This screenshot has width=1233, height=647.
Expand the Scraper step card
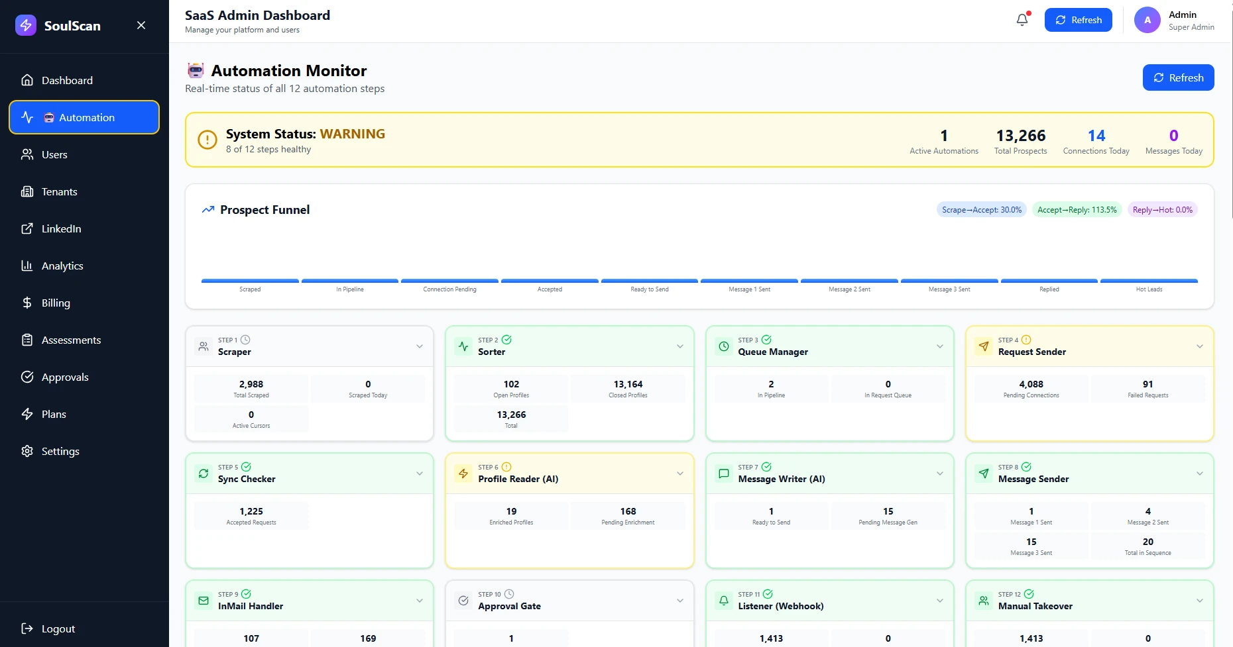coord(420,346)
